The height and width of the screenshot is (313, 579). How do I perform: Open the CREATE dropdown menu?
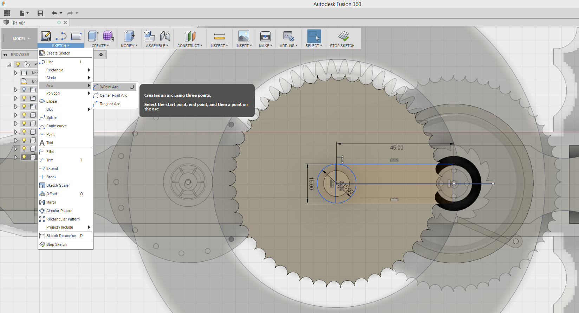(100, 46)
